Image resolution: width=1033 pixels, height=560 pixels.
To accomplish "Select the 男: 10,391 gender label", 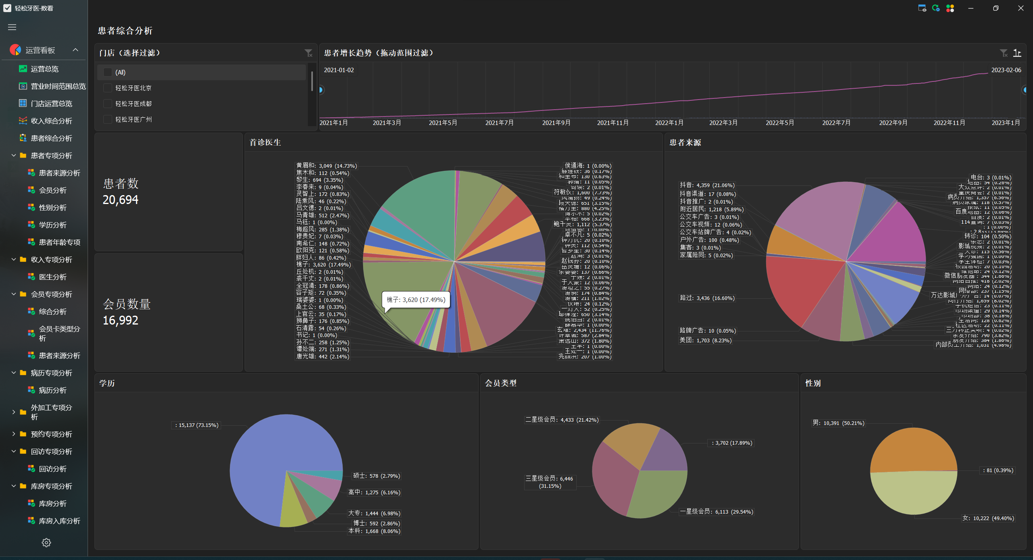I will pyautogui.click(x=838, y=423).
